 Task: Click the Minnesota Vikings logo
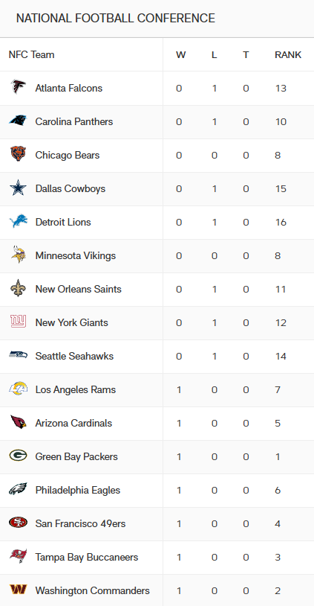click(x=18, y=255)
